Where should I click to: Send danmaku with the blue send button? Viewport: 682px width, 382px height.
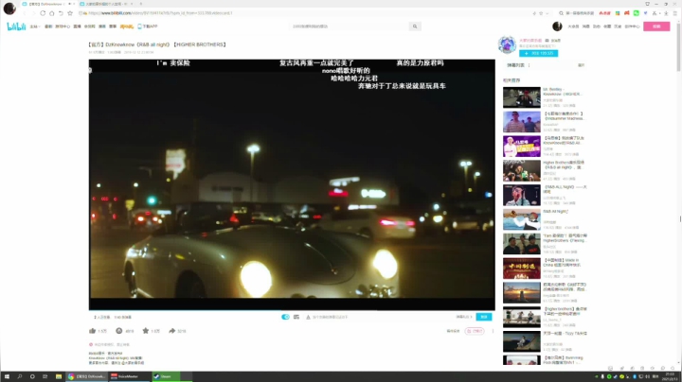pos(484,317)
